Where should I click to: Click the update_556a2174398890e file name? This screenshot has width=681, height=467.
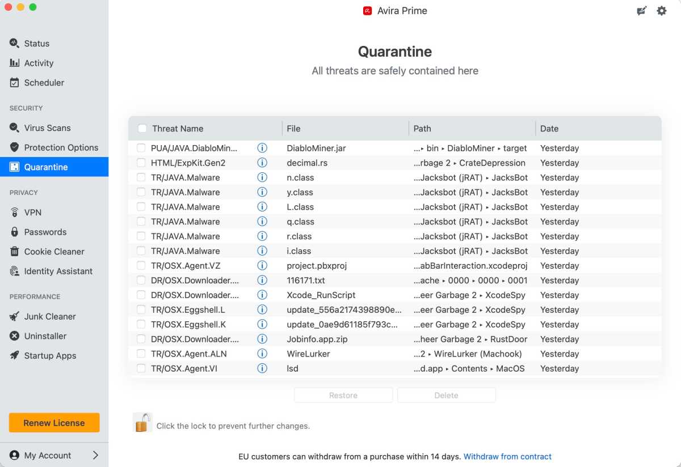(x=344, y=309)
